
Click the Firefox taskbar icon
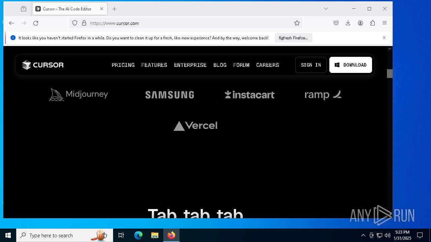coord(171,235)
